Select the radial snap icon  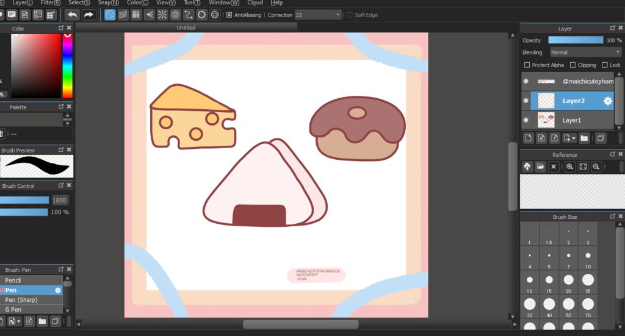[x=162, y=15]
